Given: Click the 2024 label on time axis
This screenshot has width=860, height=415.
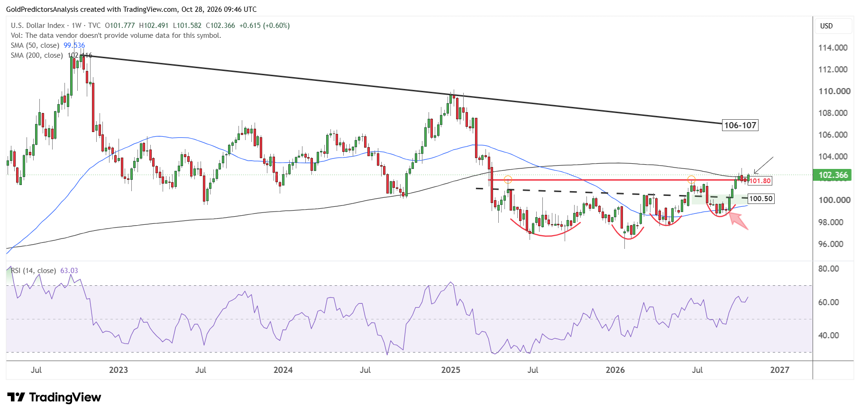Looking at the screenshot, I should coord(283,370).
